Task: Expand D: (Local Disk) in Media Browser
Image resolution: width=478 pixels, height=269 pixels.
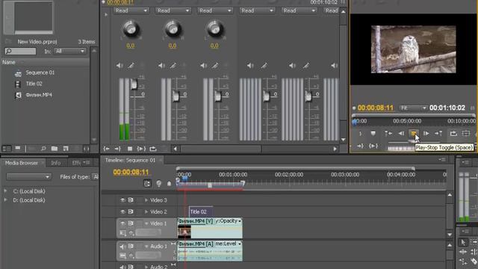Action: [6, 200]
